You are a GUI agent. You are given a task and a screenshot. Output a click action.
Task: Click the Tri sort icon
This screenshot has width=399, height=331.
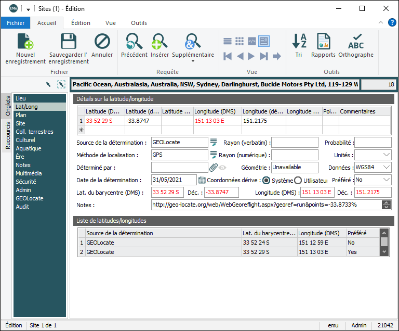point(299,42)
